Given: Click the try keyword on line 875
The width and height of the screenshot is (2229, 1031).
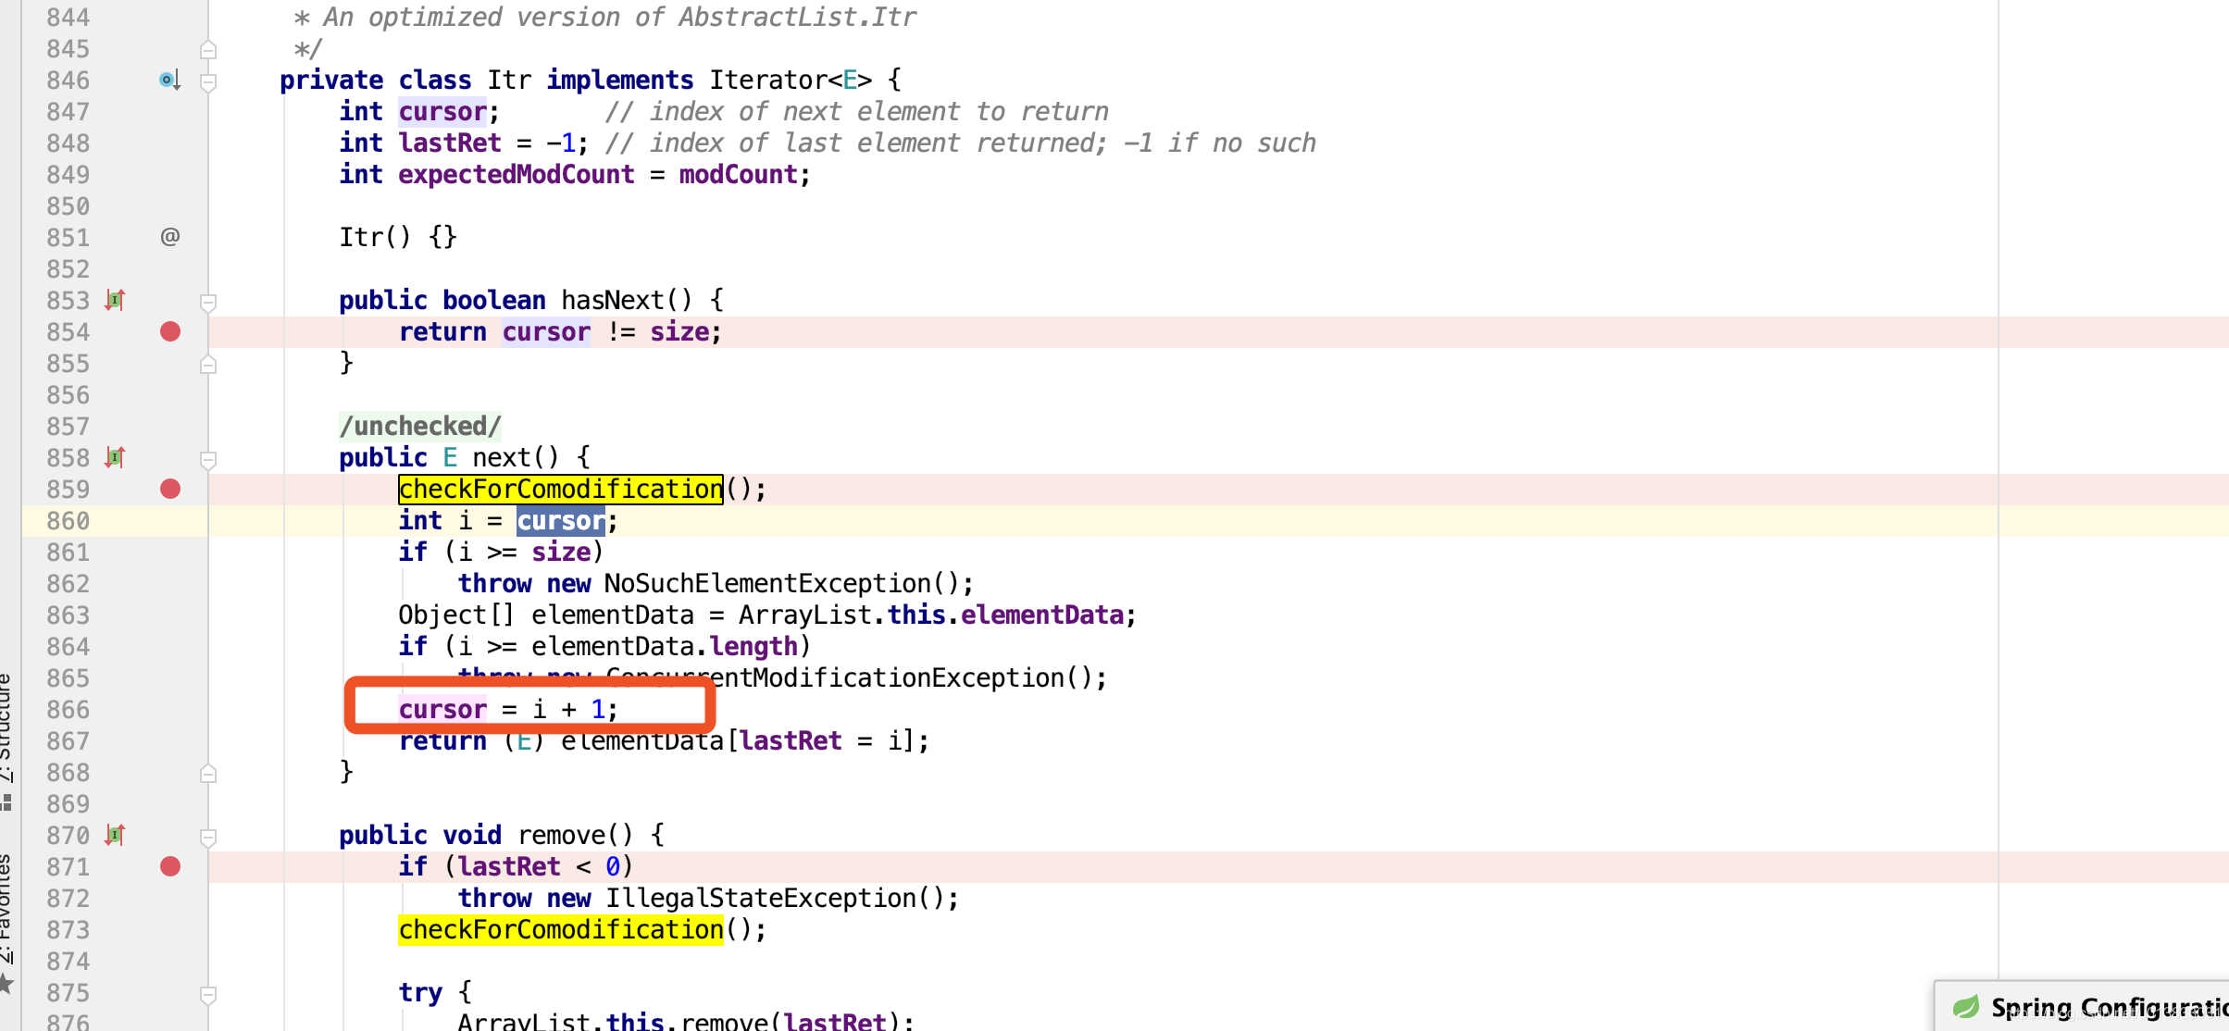Looking at the screenshot, I should pos(420,993).
